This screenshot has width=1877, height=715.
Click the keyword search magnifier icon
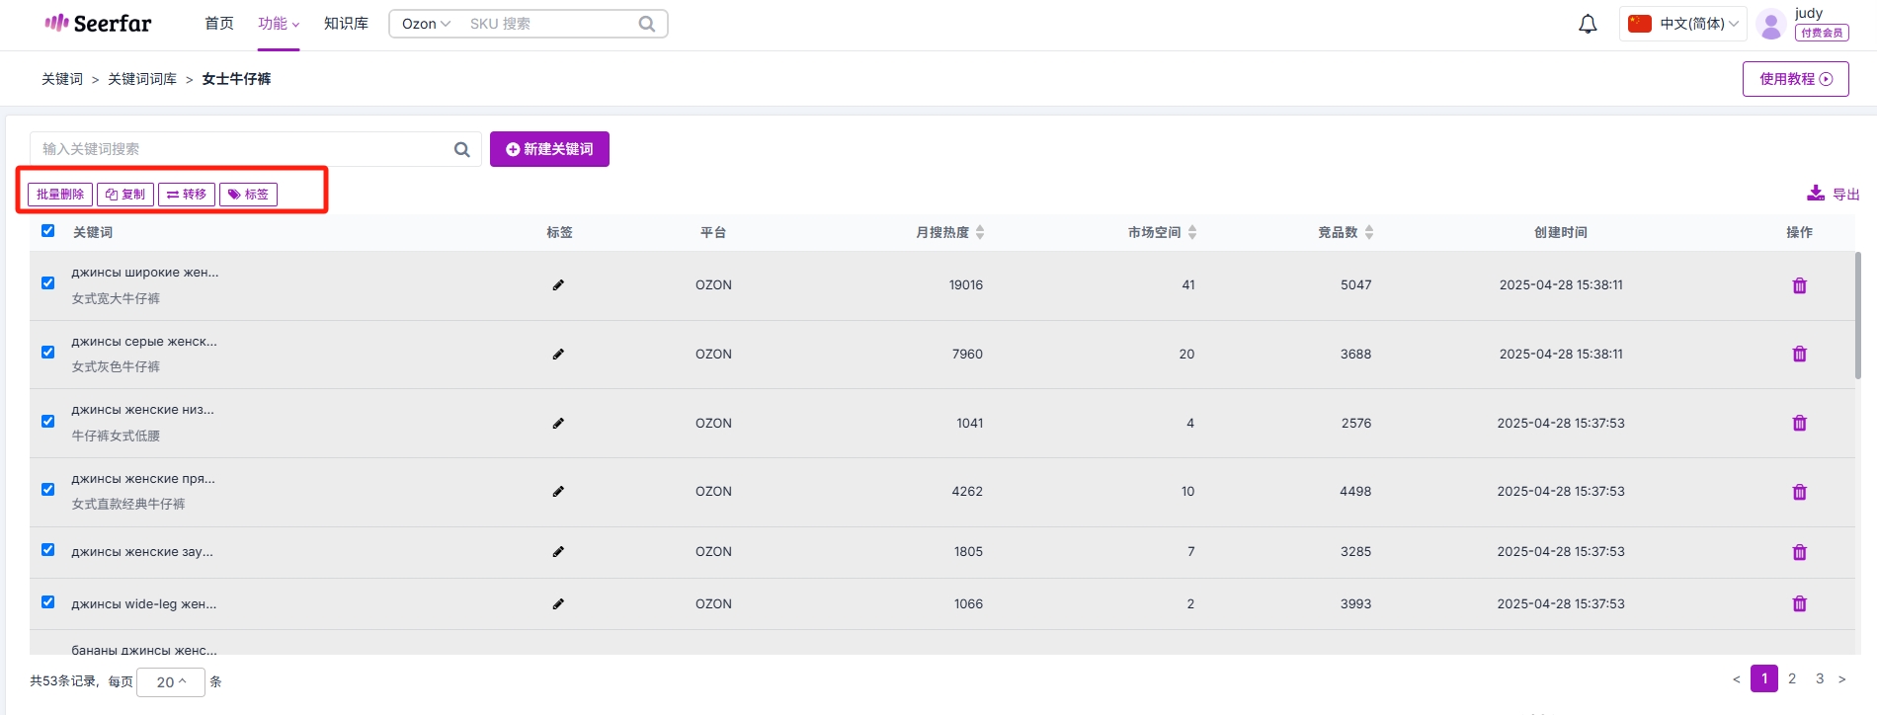click(x=461, y=149)
